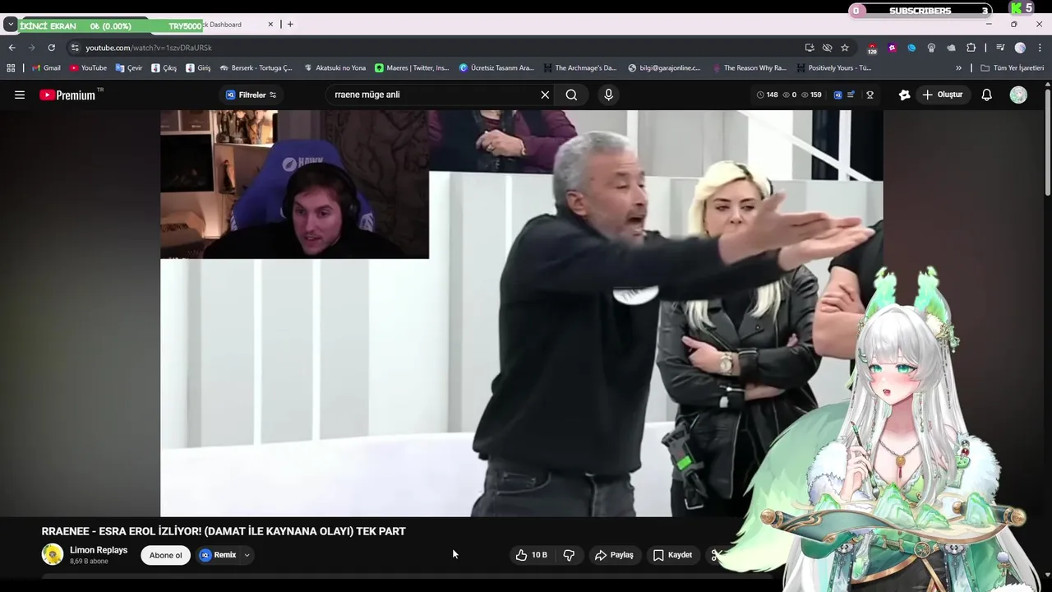Click the Abone ol subscribe button
The height and width of the screenshot is (592, 1052).
165,555
